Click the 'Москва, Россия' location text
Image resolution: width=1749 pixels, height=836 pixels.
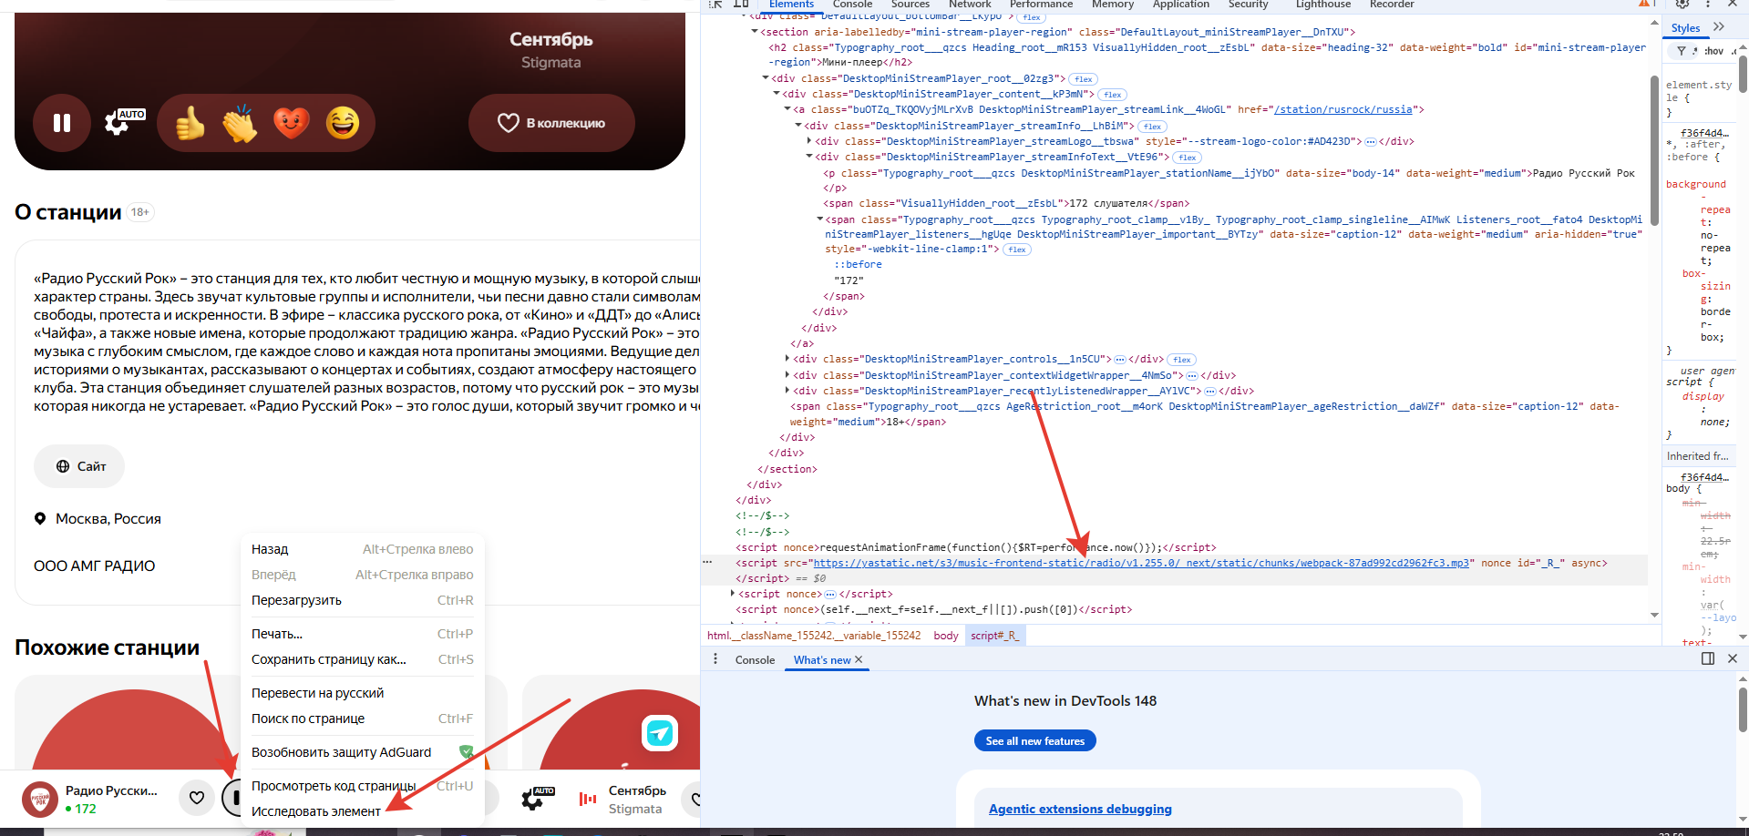tap(108, 519)
